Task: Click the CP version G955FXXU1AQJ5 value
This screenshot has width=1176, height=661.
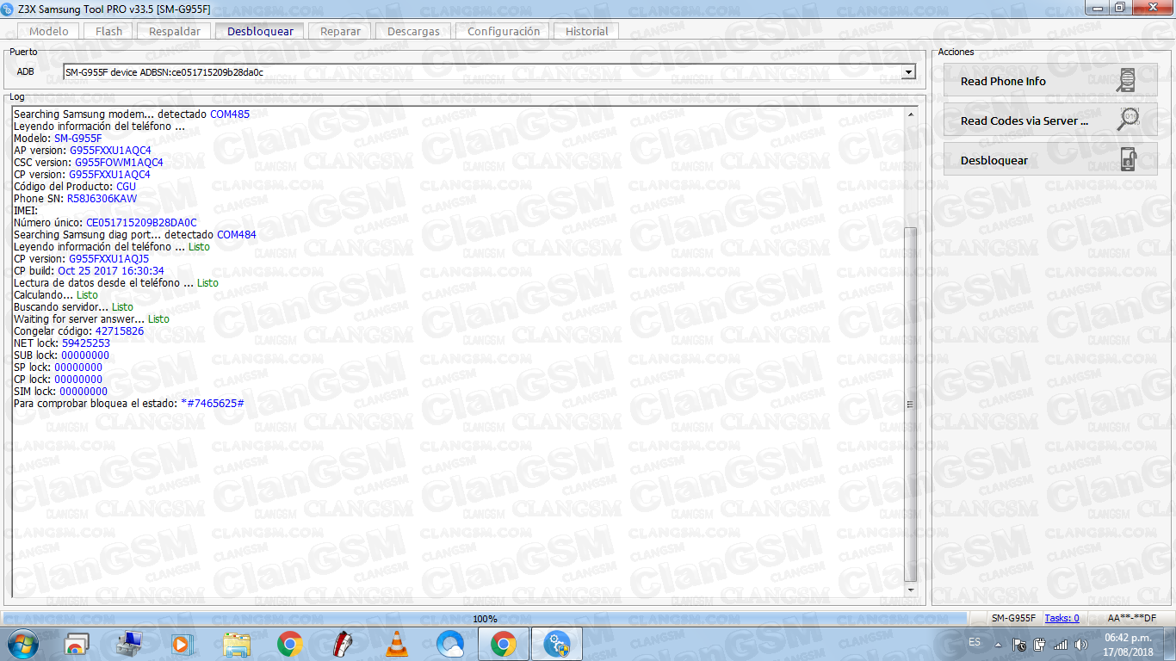Action: 109,258
